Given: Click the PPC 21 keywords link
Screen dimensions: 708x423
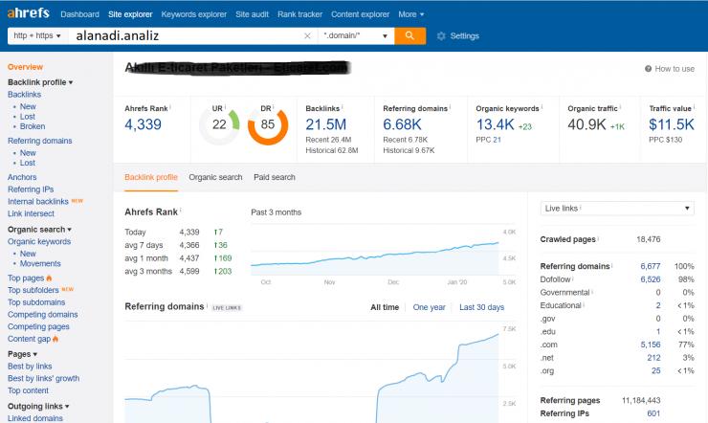Looking at the screenshot, I should click(x=497, y=140).
